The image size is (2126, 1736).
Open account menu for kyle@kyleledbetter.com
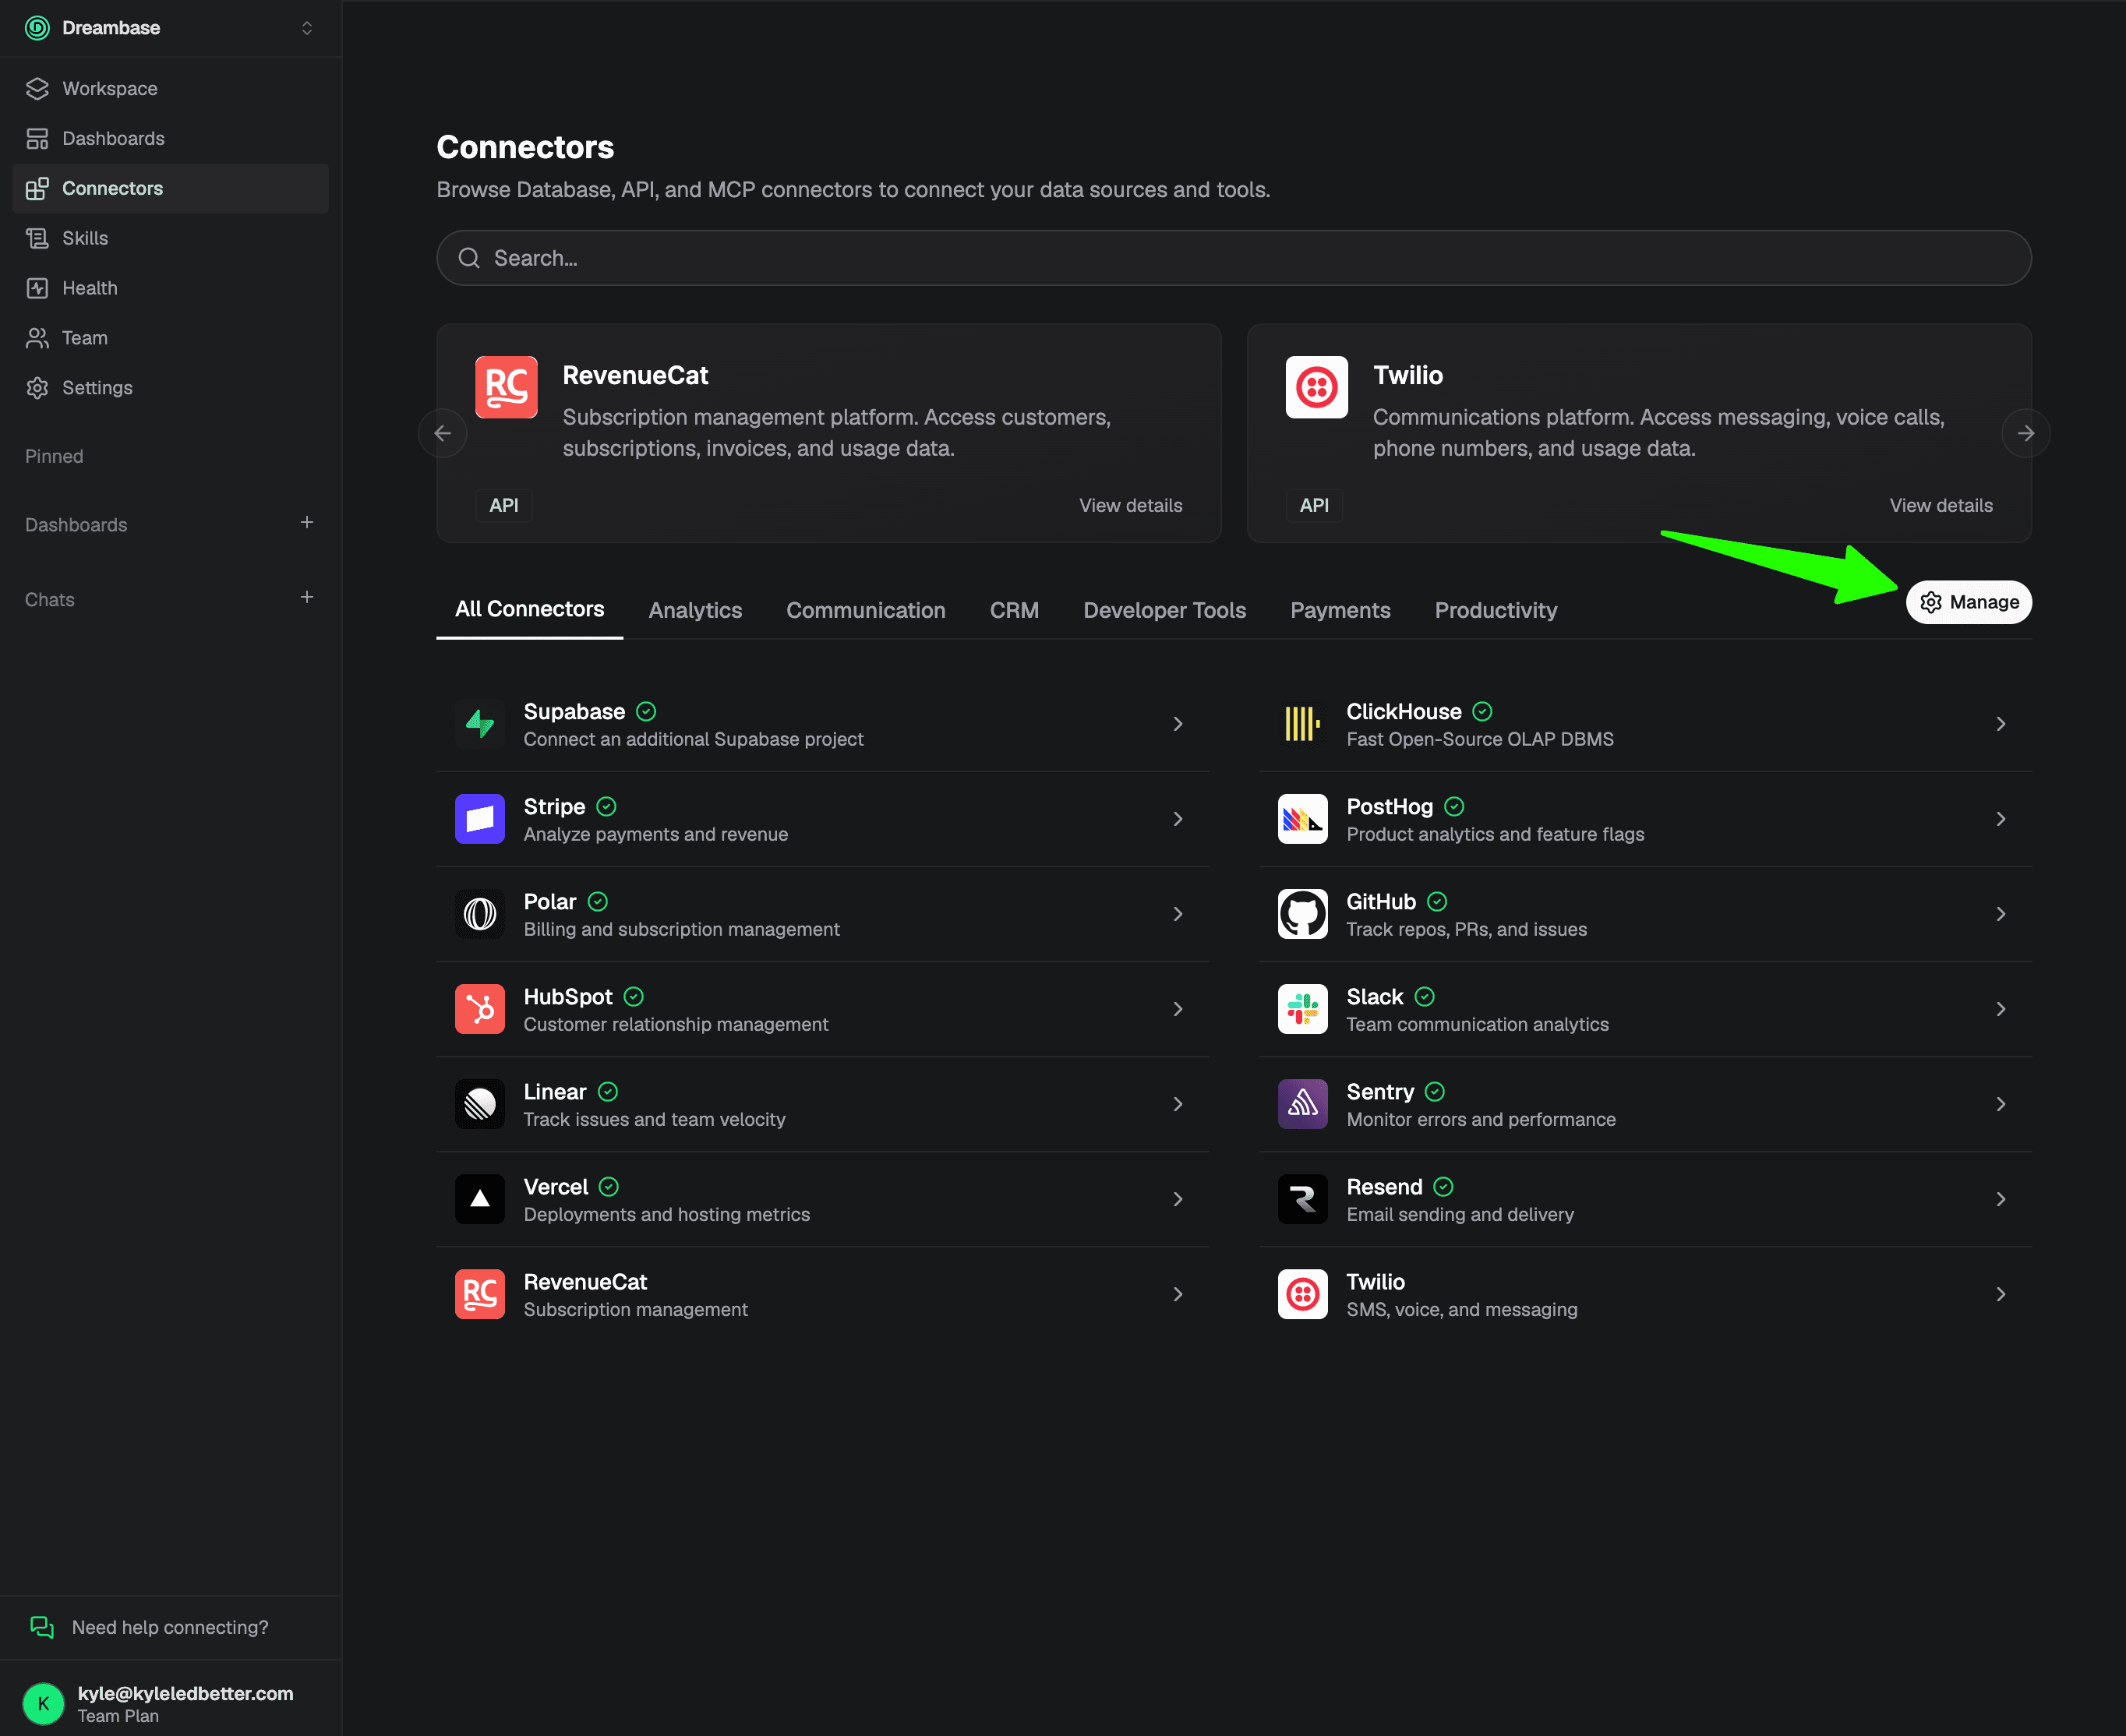click(171, 1703)
